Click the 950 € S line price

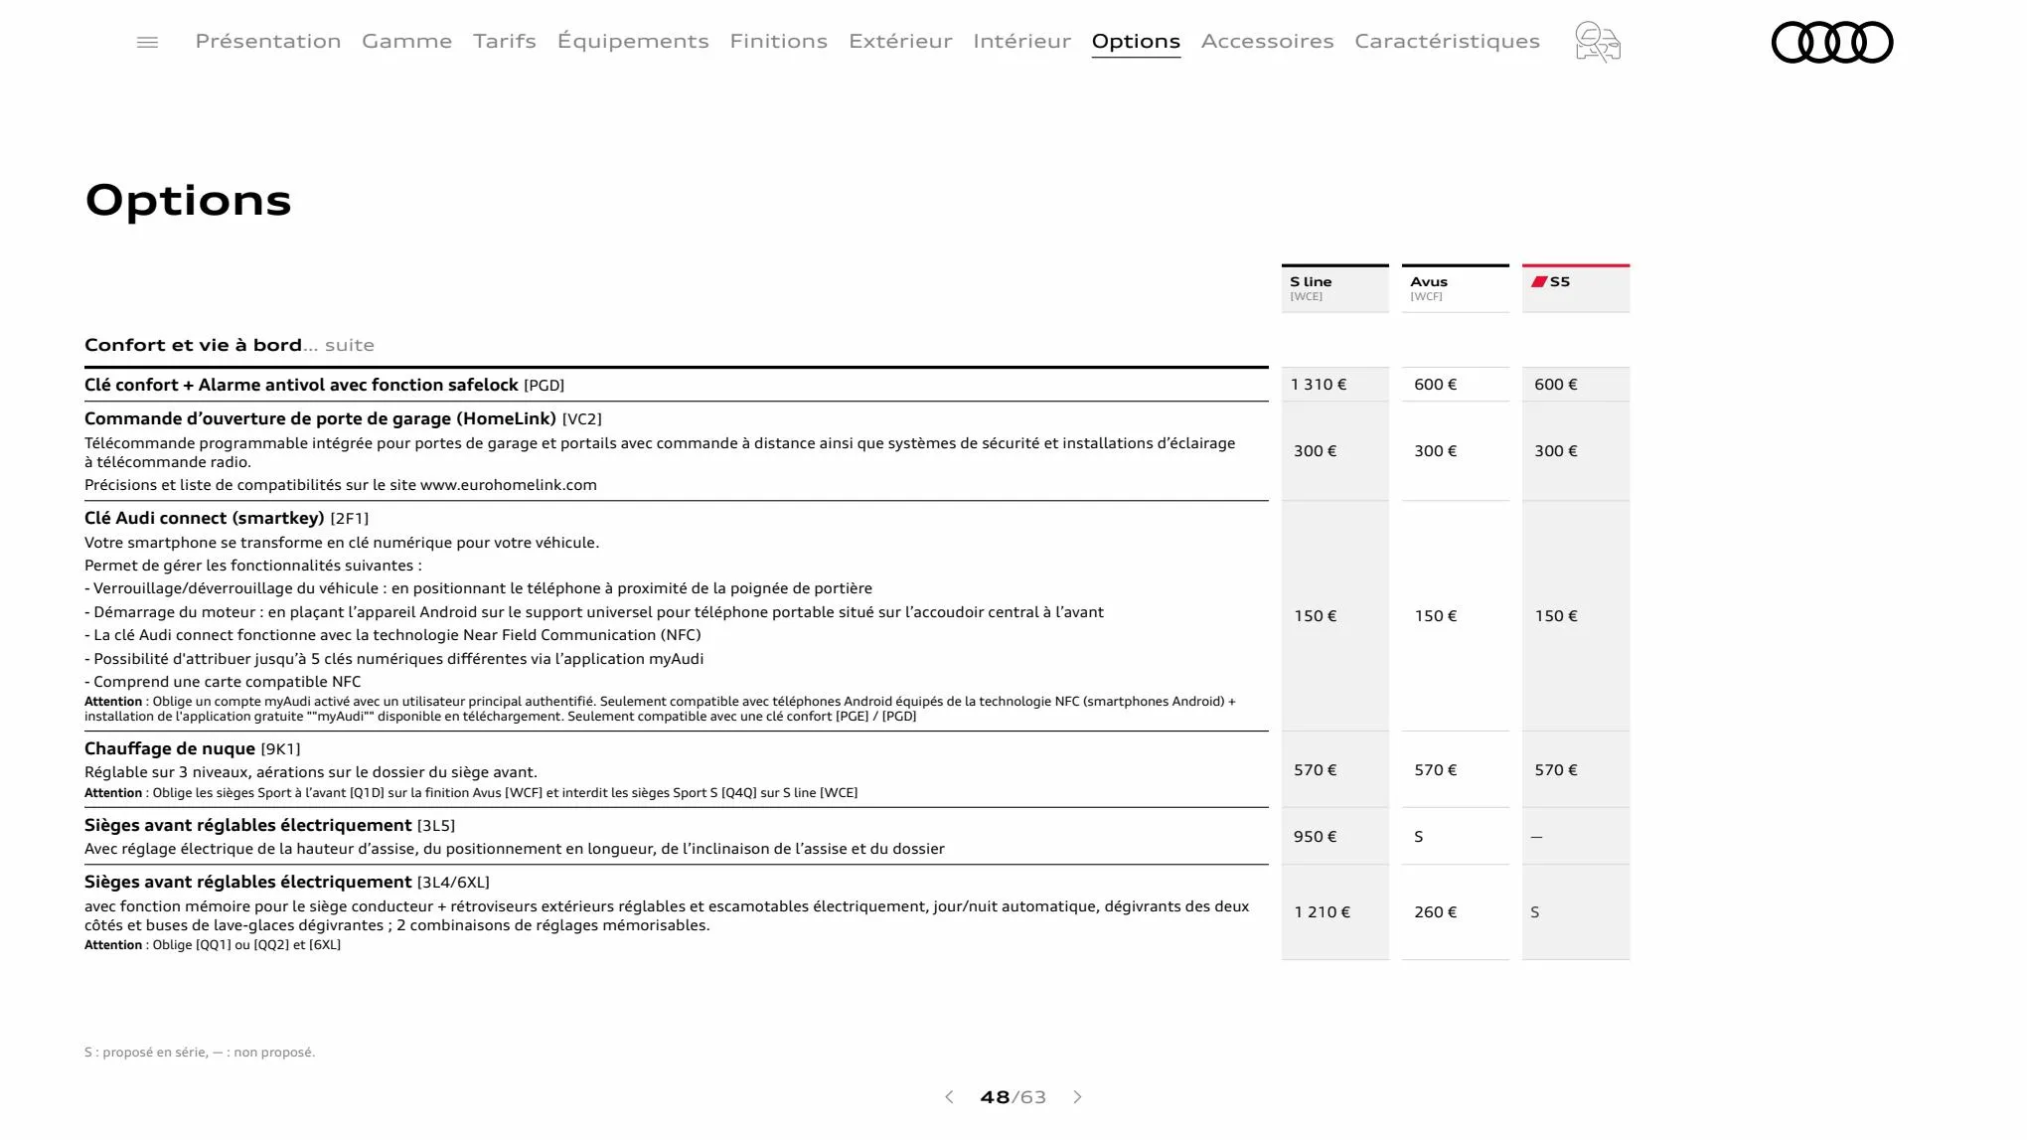click(x=1316, y=837)
